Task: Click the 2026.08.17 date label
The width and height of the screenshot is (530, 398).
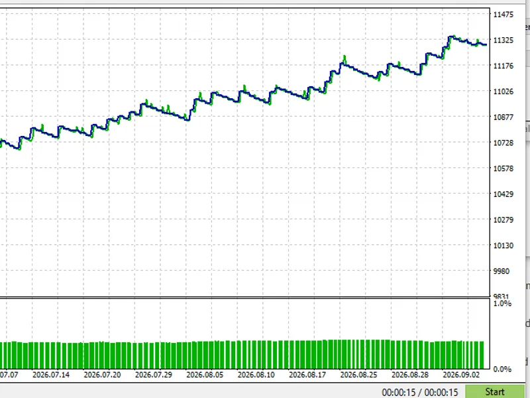Action: (307, 375)
